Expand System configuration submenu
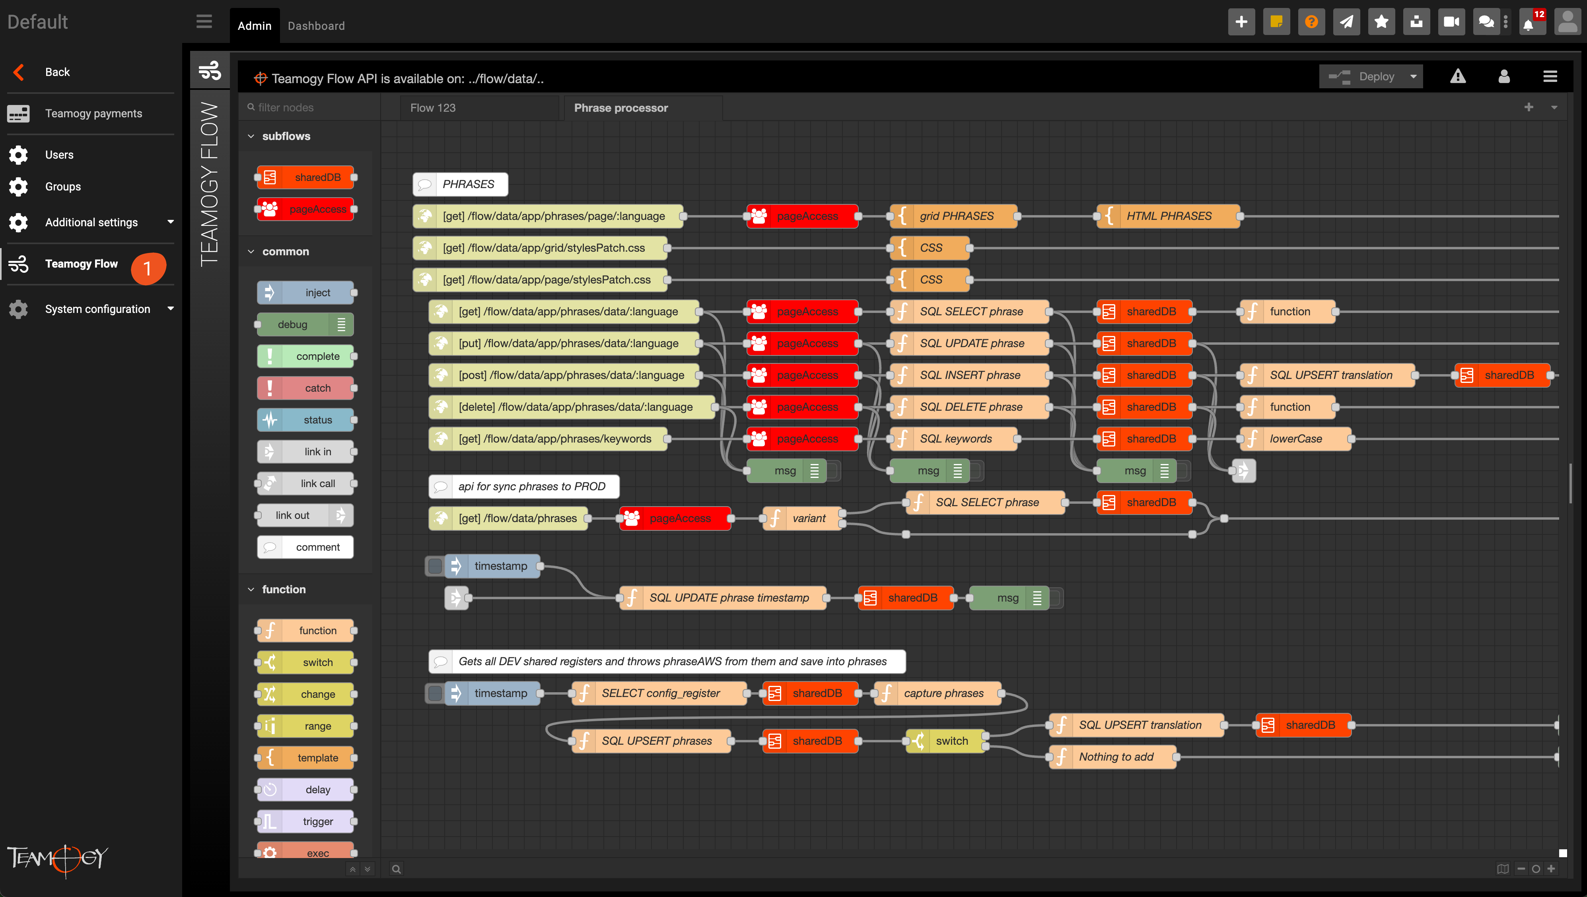Screen dimensions: 1587x897 tap(171, 309)
